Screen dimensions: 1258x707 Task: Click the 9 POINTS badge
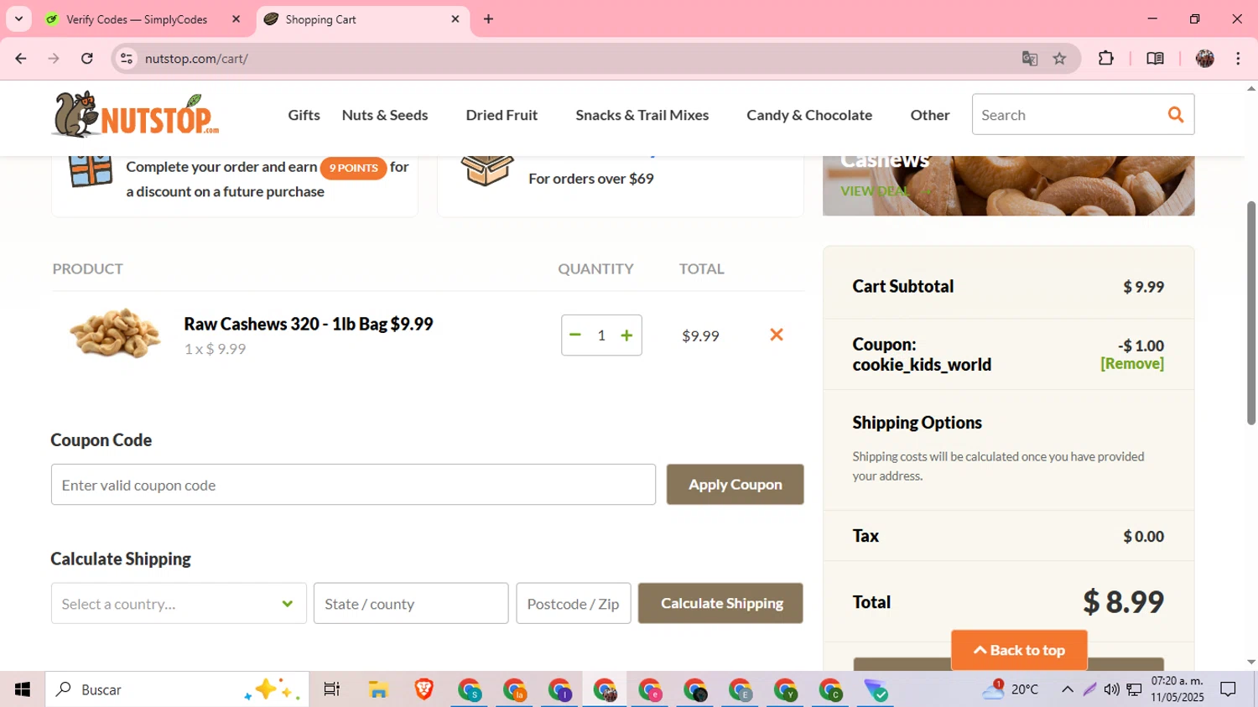[353, 168]
